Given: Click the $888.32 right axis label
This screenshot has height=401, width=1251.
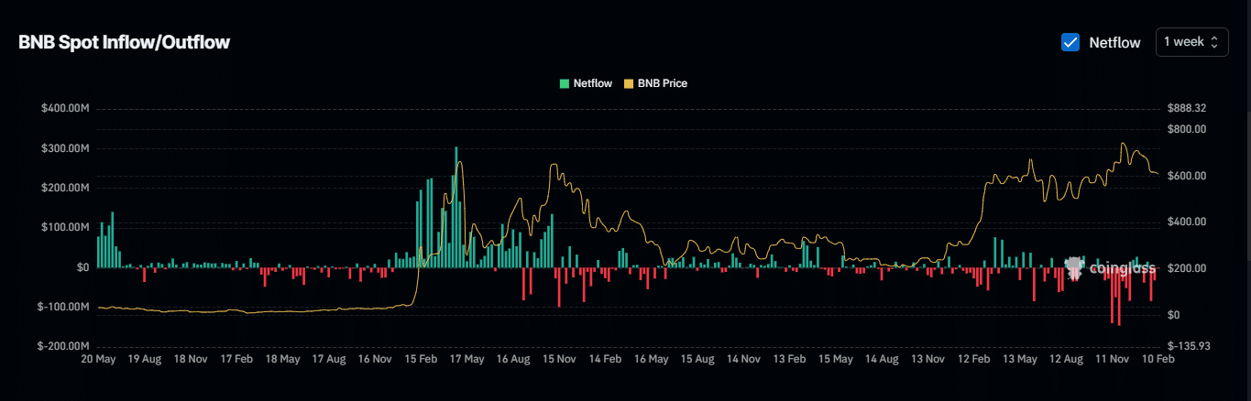Looking at the screenshot, I should coord(1186,108).
